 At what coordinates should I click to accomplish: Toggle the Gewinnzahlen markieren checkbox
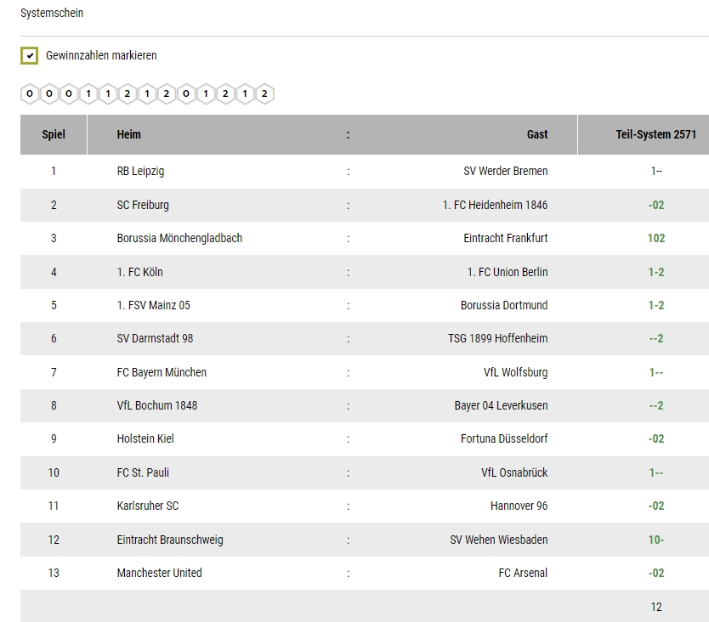point(30,55)
